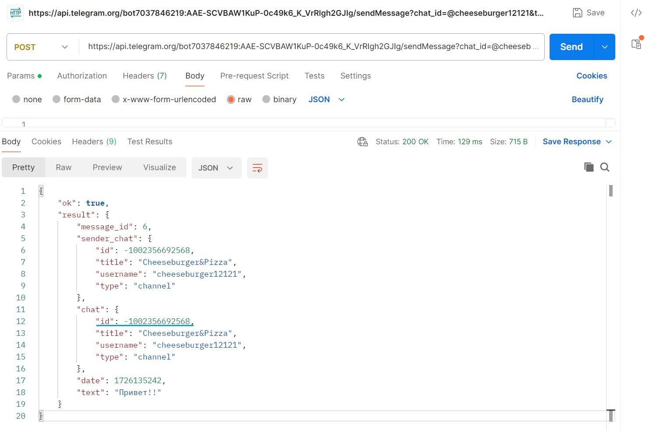Open the request Headers (7) tab

[145, 76]
